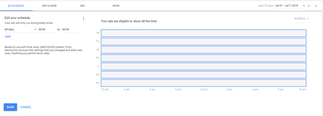Viewport: 323px width, 116px height.
Task: Click the Save button
Action: click(x=10, y=107)
